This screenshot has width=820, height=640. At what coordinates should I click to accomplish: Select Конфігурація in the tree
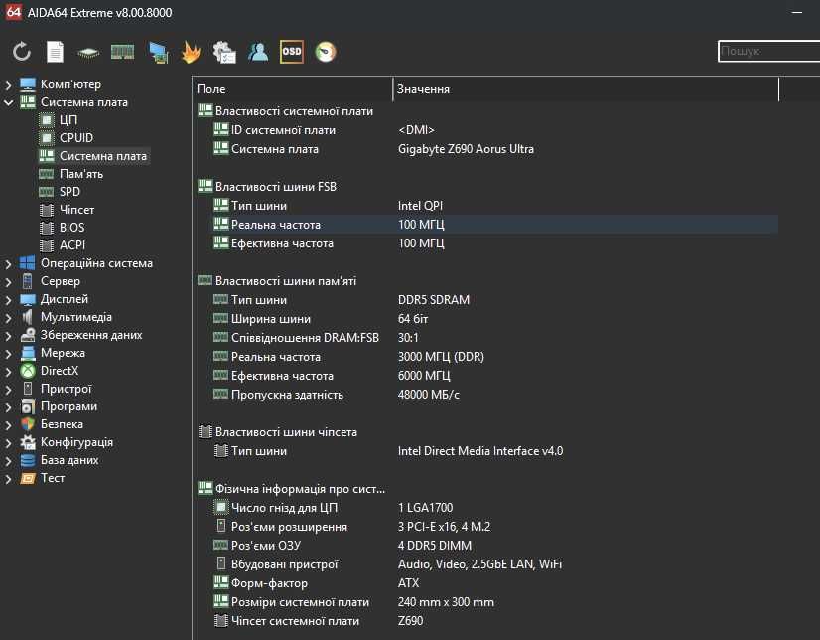76,442
